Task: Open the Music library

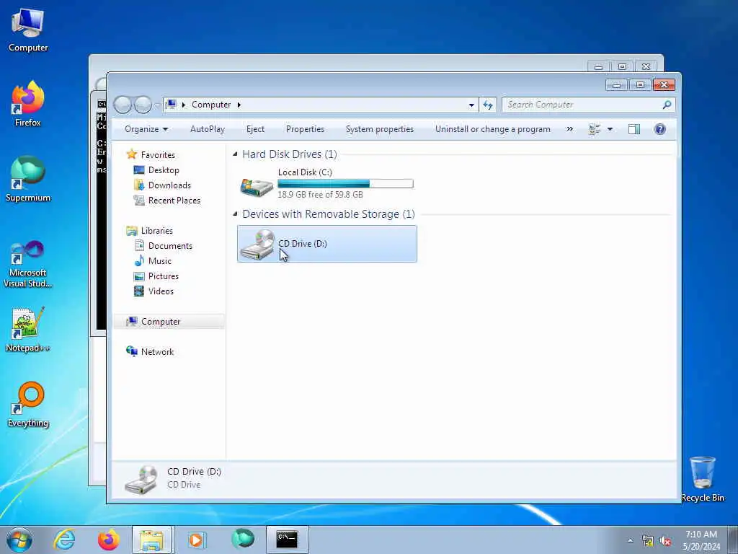Action: tap(159, 261)
